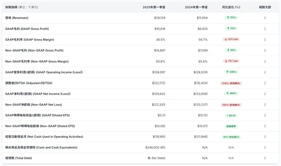Open reference 2 in GAAP Diluted EPS row
The image size is (281, 166).
click(265, 115)
